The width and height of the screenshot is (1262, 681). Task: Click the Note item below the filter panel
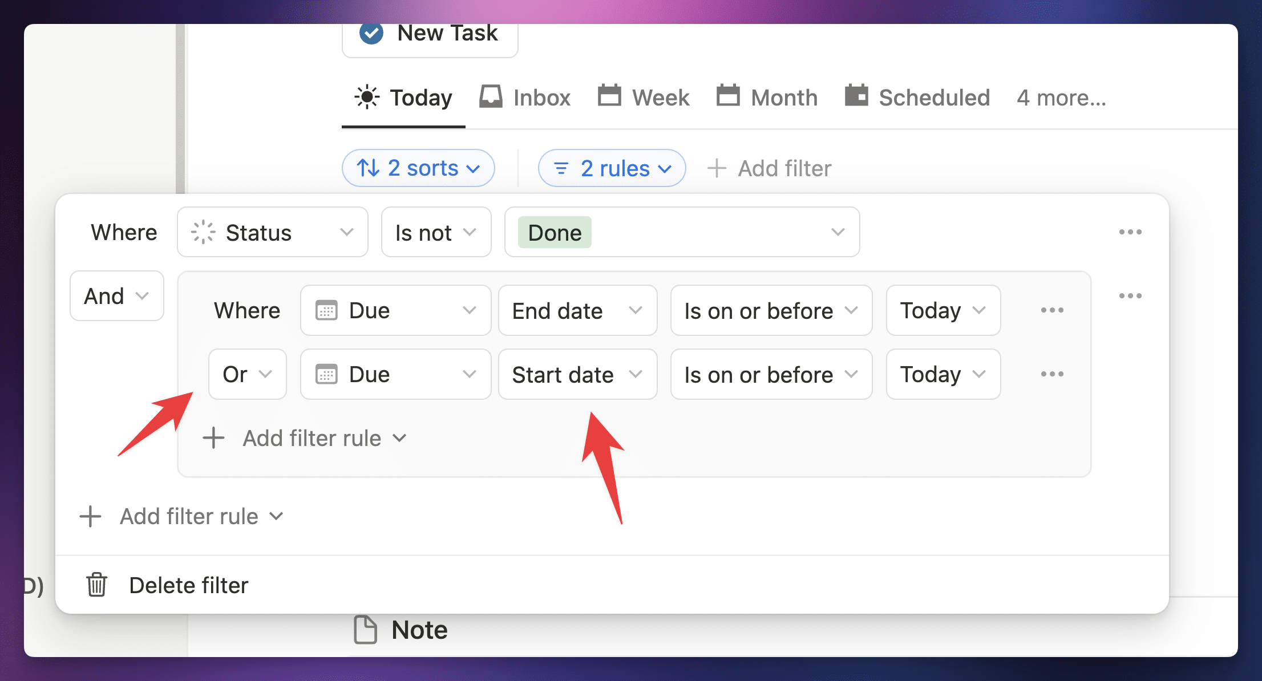coord(401,630)
